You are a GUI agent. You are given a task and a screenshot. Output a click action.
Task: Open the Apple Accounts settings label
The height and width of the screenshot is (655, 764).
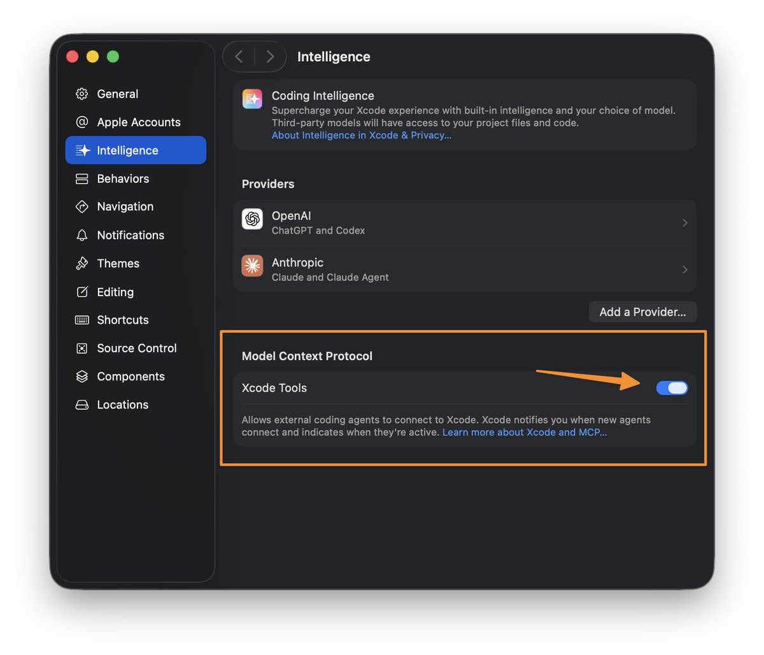(x=139, y=122)
